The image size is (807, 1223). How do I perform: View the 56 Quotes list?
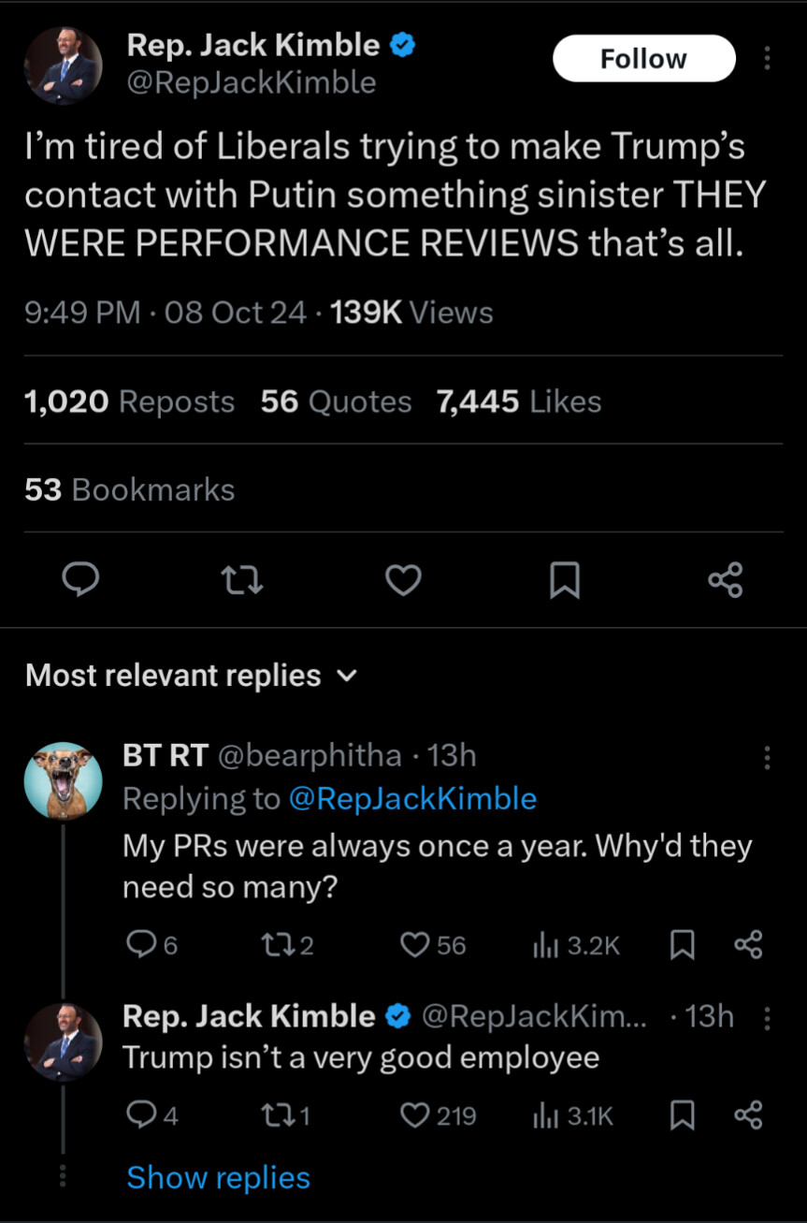point(336,401)
